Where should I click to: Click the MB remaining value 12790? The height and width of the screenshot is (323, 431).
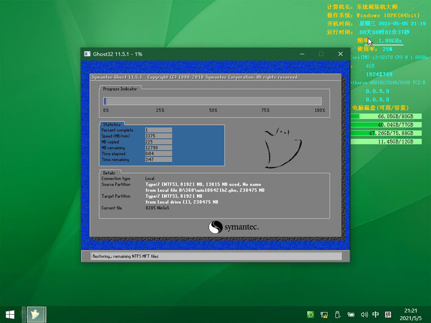(159, 148)
